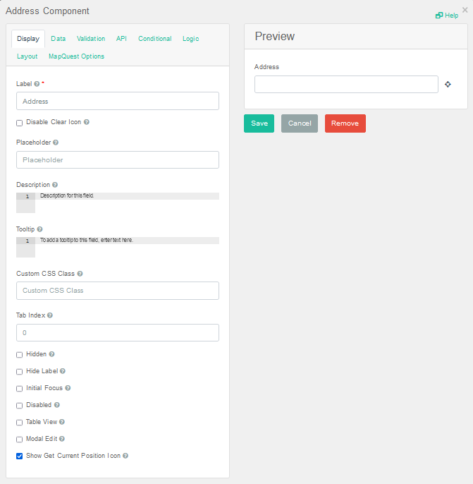Click help icon beside Placeholder label
473x484 pixels.
click(56, 143)
